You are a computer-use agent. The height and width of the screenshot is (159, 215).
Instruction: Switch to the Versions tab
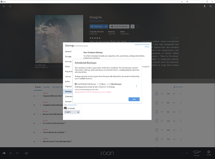point(56,87)
